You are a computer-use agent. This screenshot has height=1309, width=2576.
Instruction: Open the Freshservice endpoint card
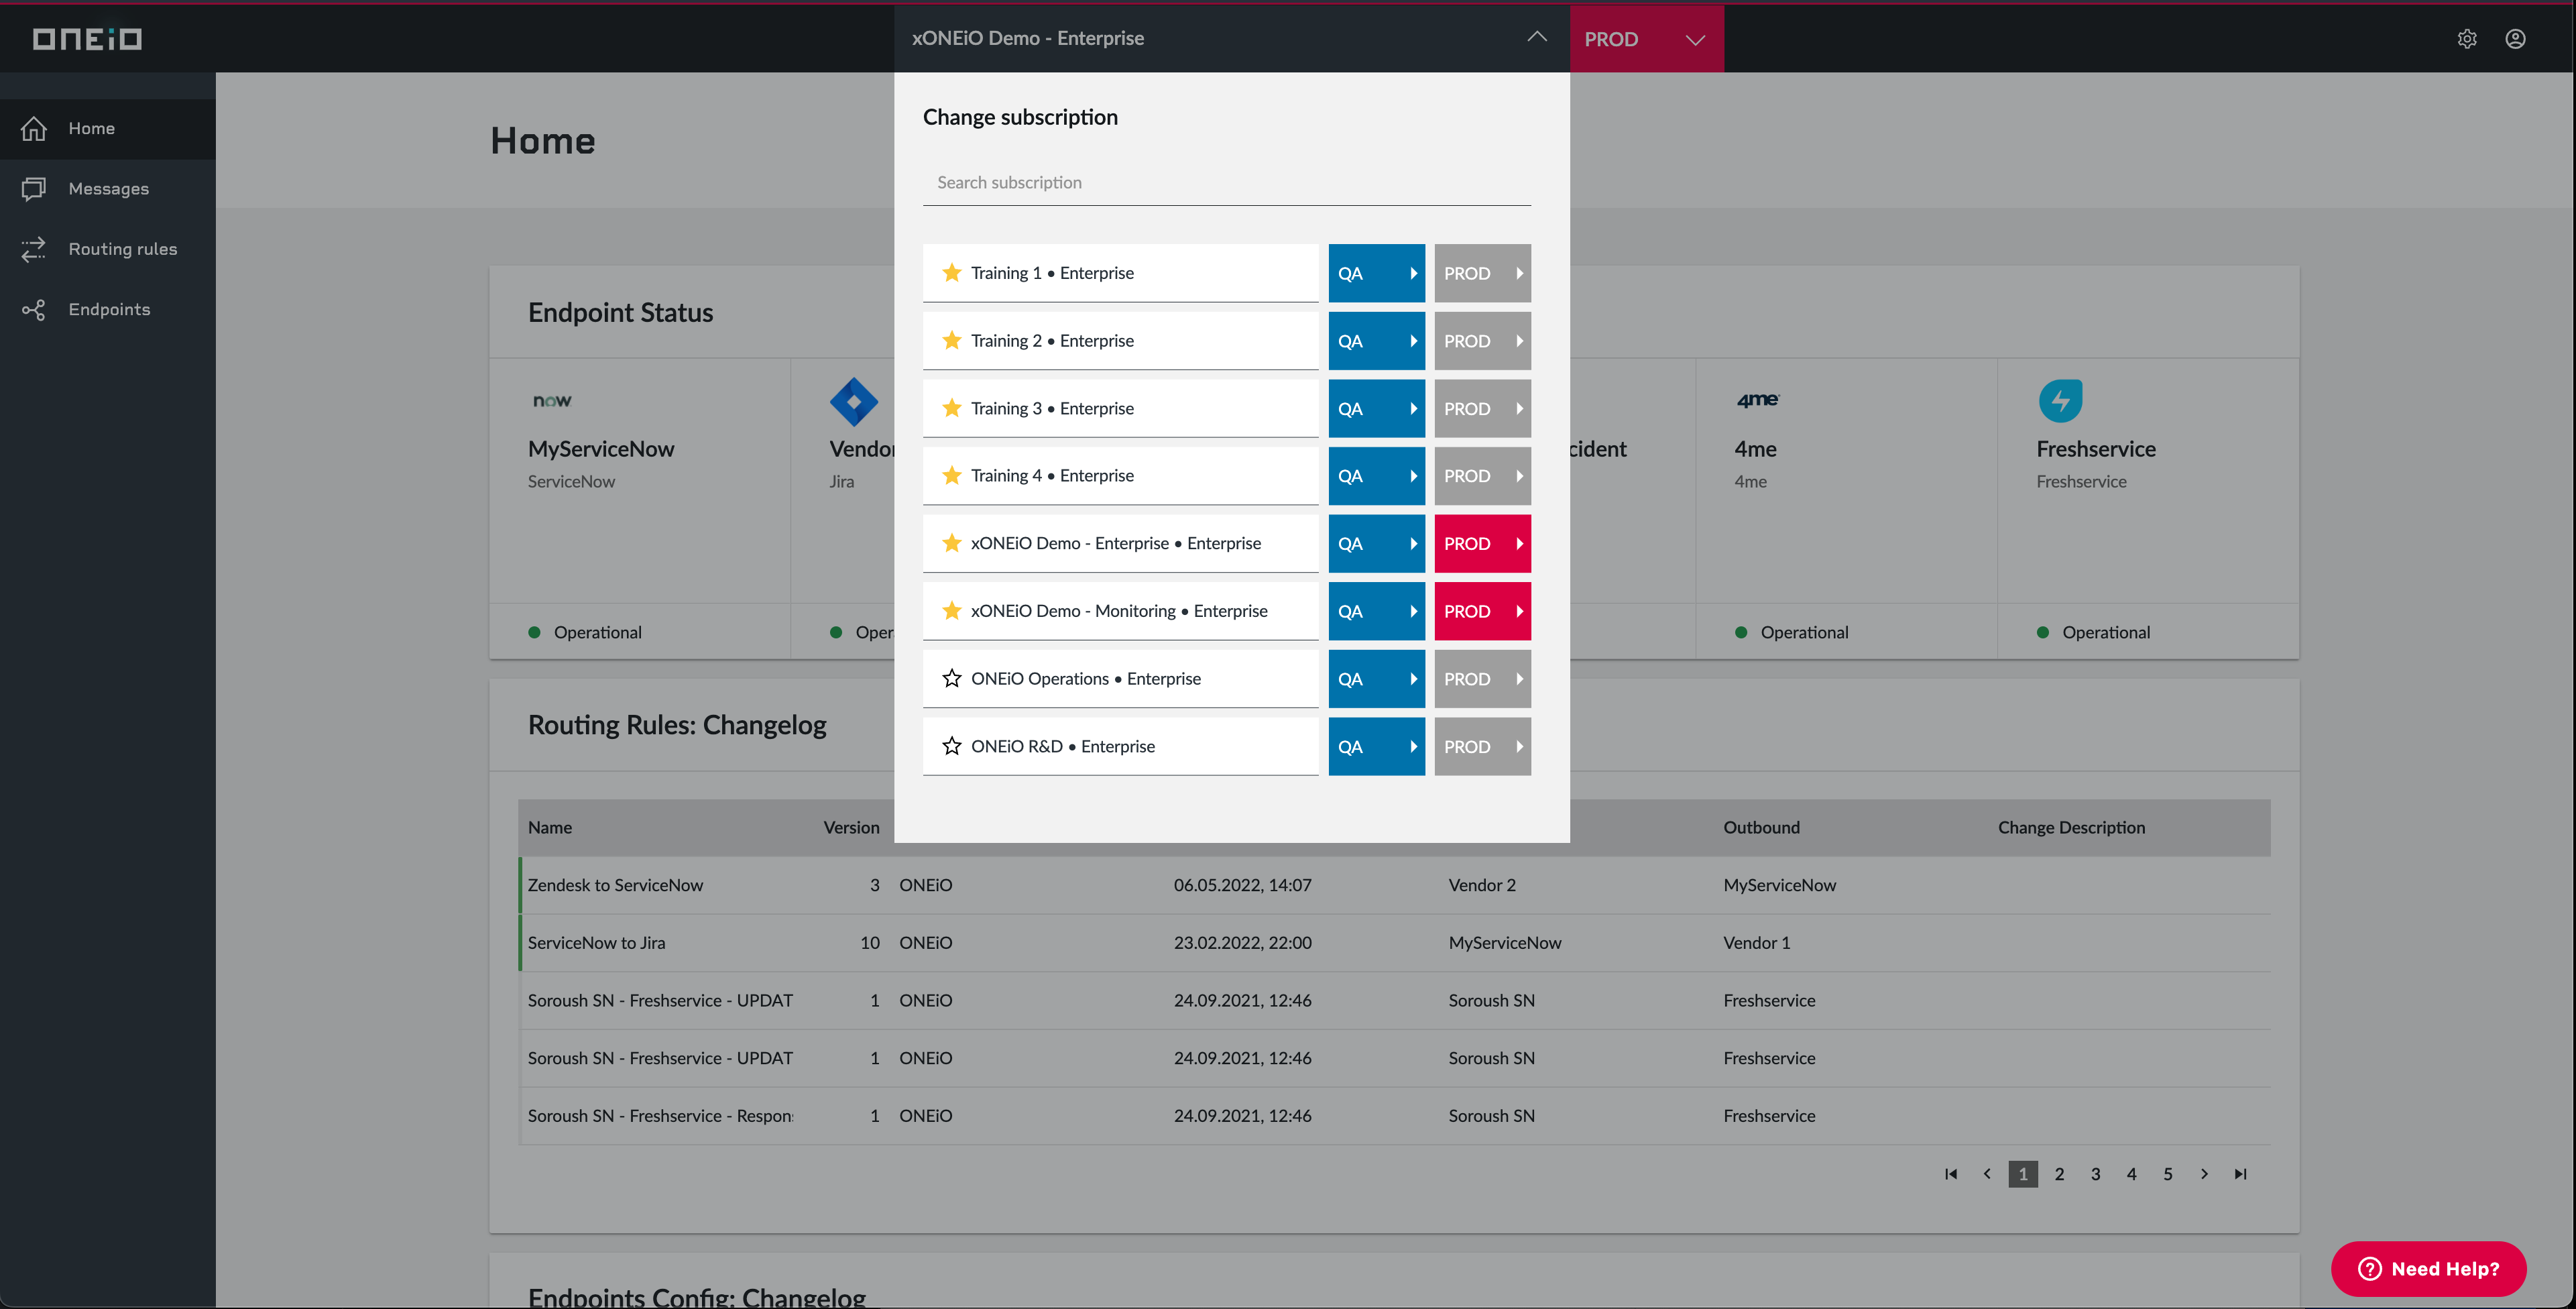pos(2148,509)
